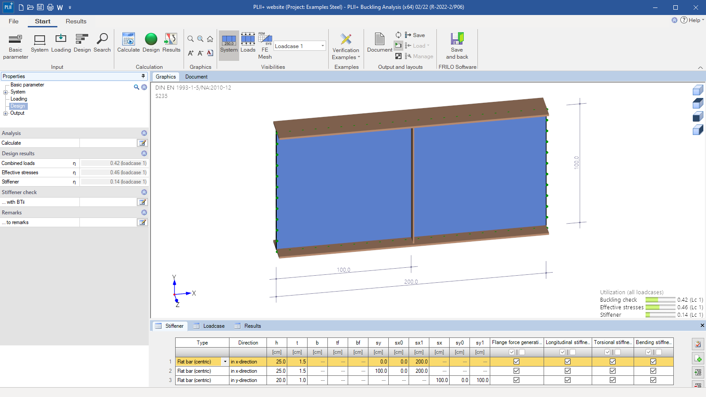
Task: Run the Calculate ribbon command
Action: 128,43
